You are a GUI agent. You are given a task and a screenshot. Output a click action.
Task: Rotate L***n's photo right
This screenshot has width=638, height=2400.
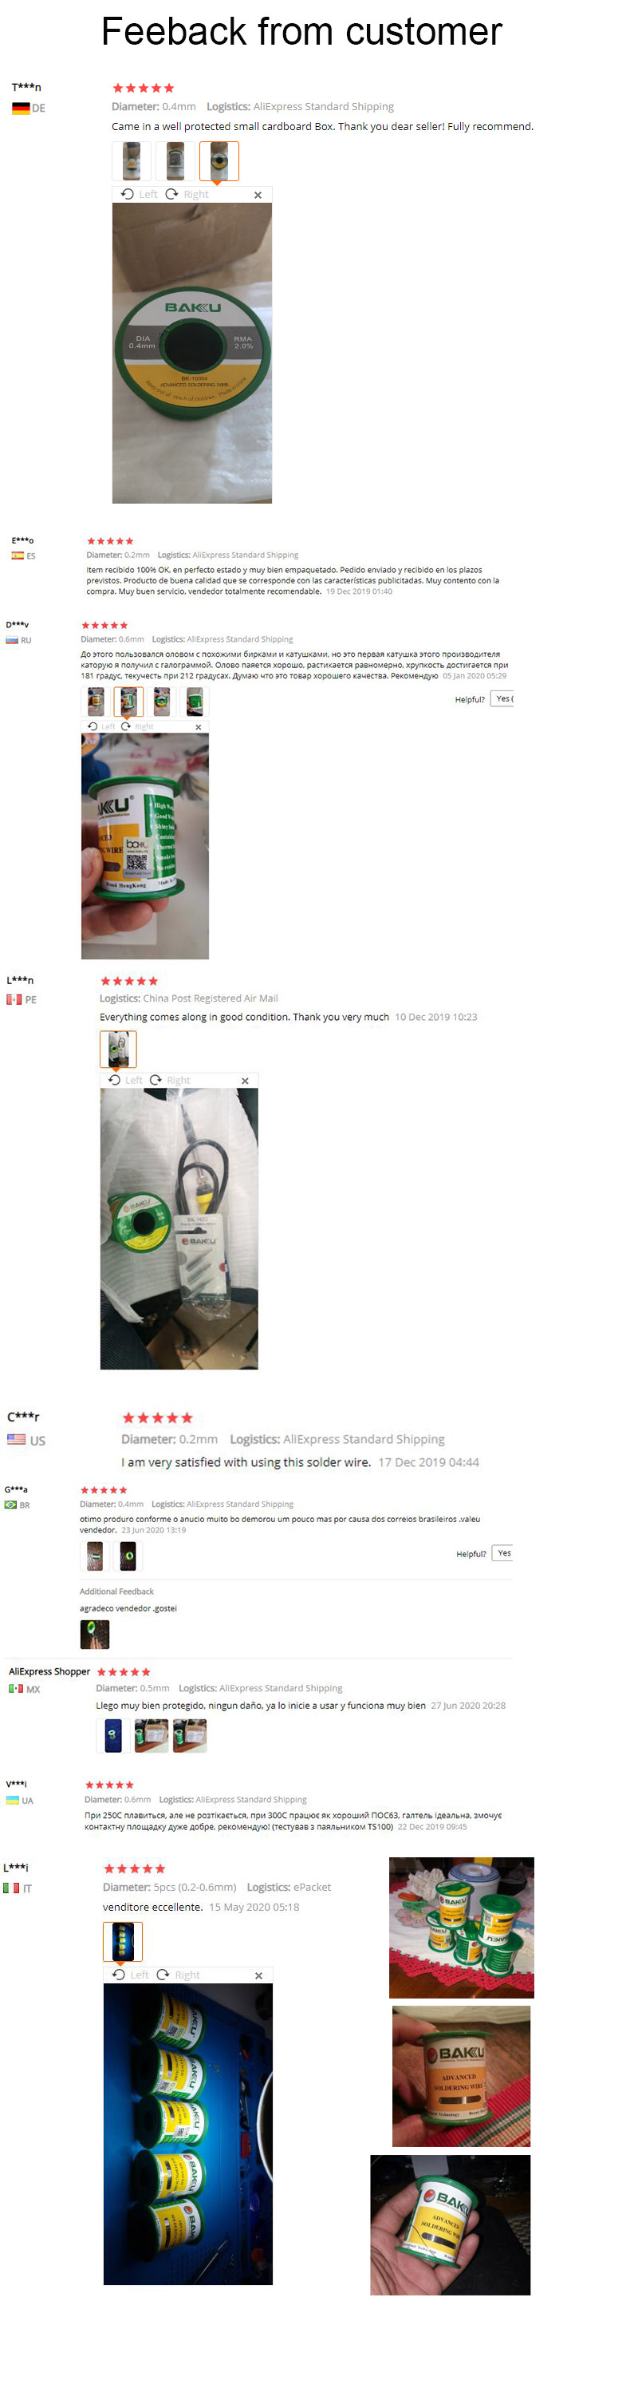tap(170, 1080)
